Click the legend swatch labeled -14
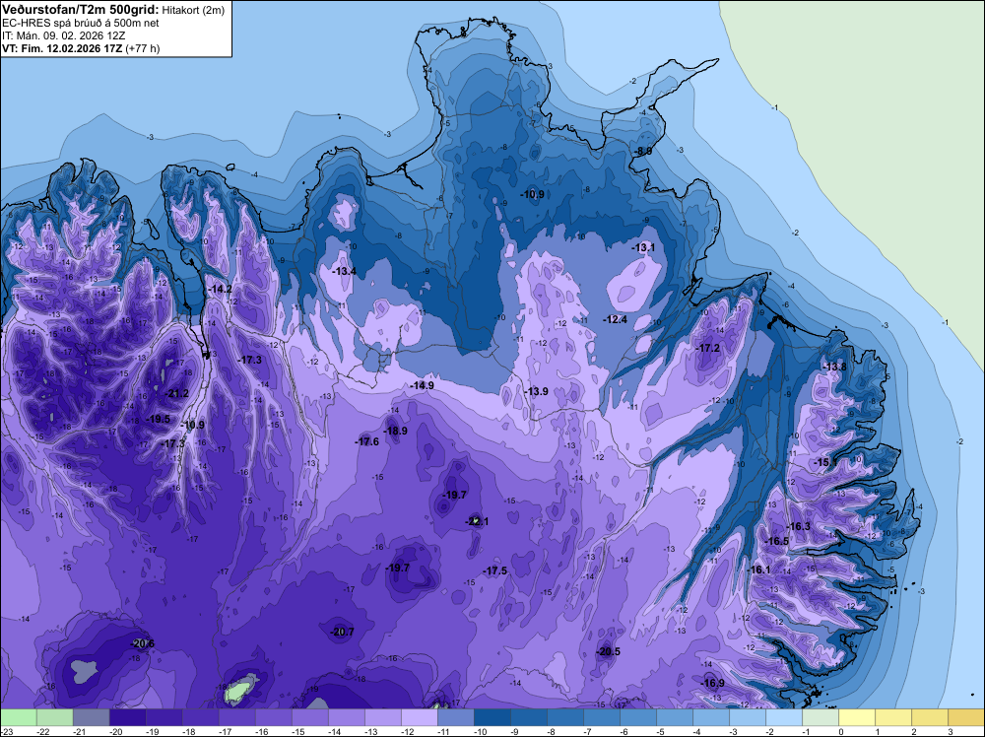 (346, 717)
